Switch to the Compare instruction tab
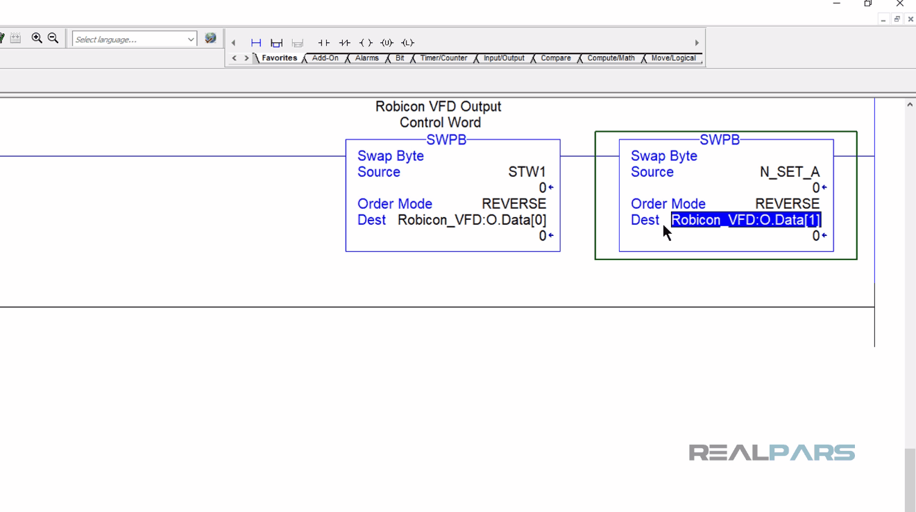The height and width of the screenshot is (512, 916). 554,58
